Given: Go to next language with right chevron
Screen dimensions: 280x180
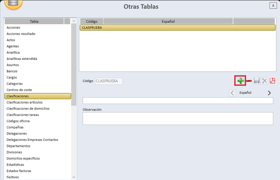Looking at the screenshot, I should (269, 93).
